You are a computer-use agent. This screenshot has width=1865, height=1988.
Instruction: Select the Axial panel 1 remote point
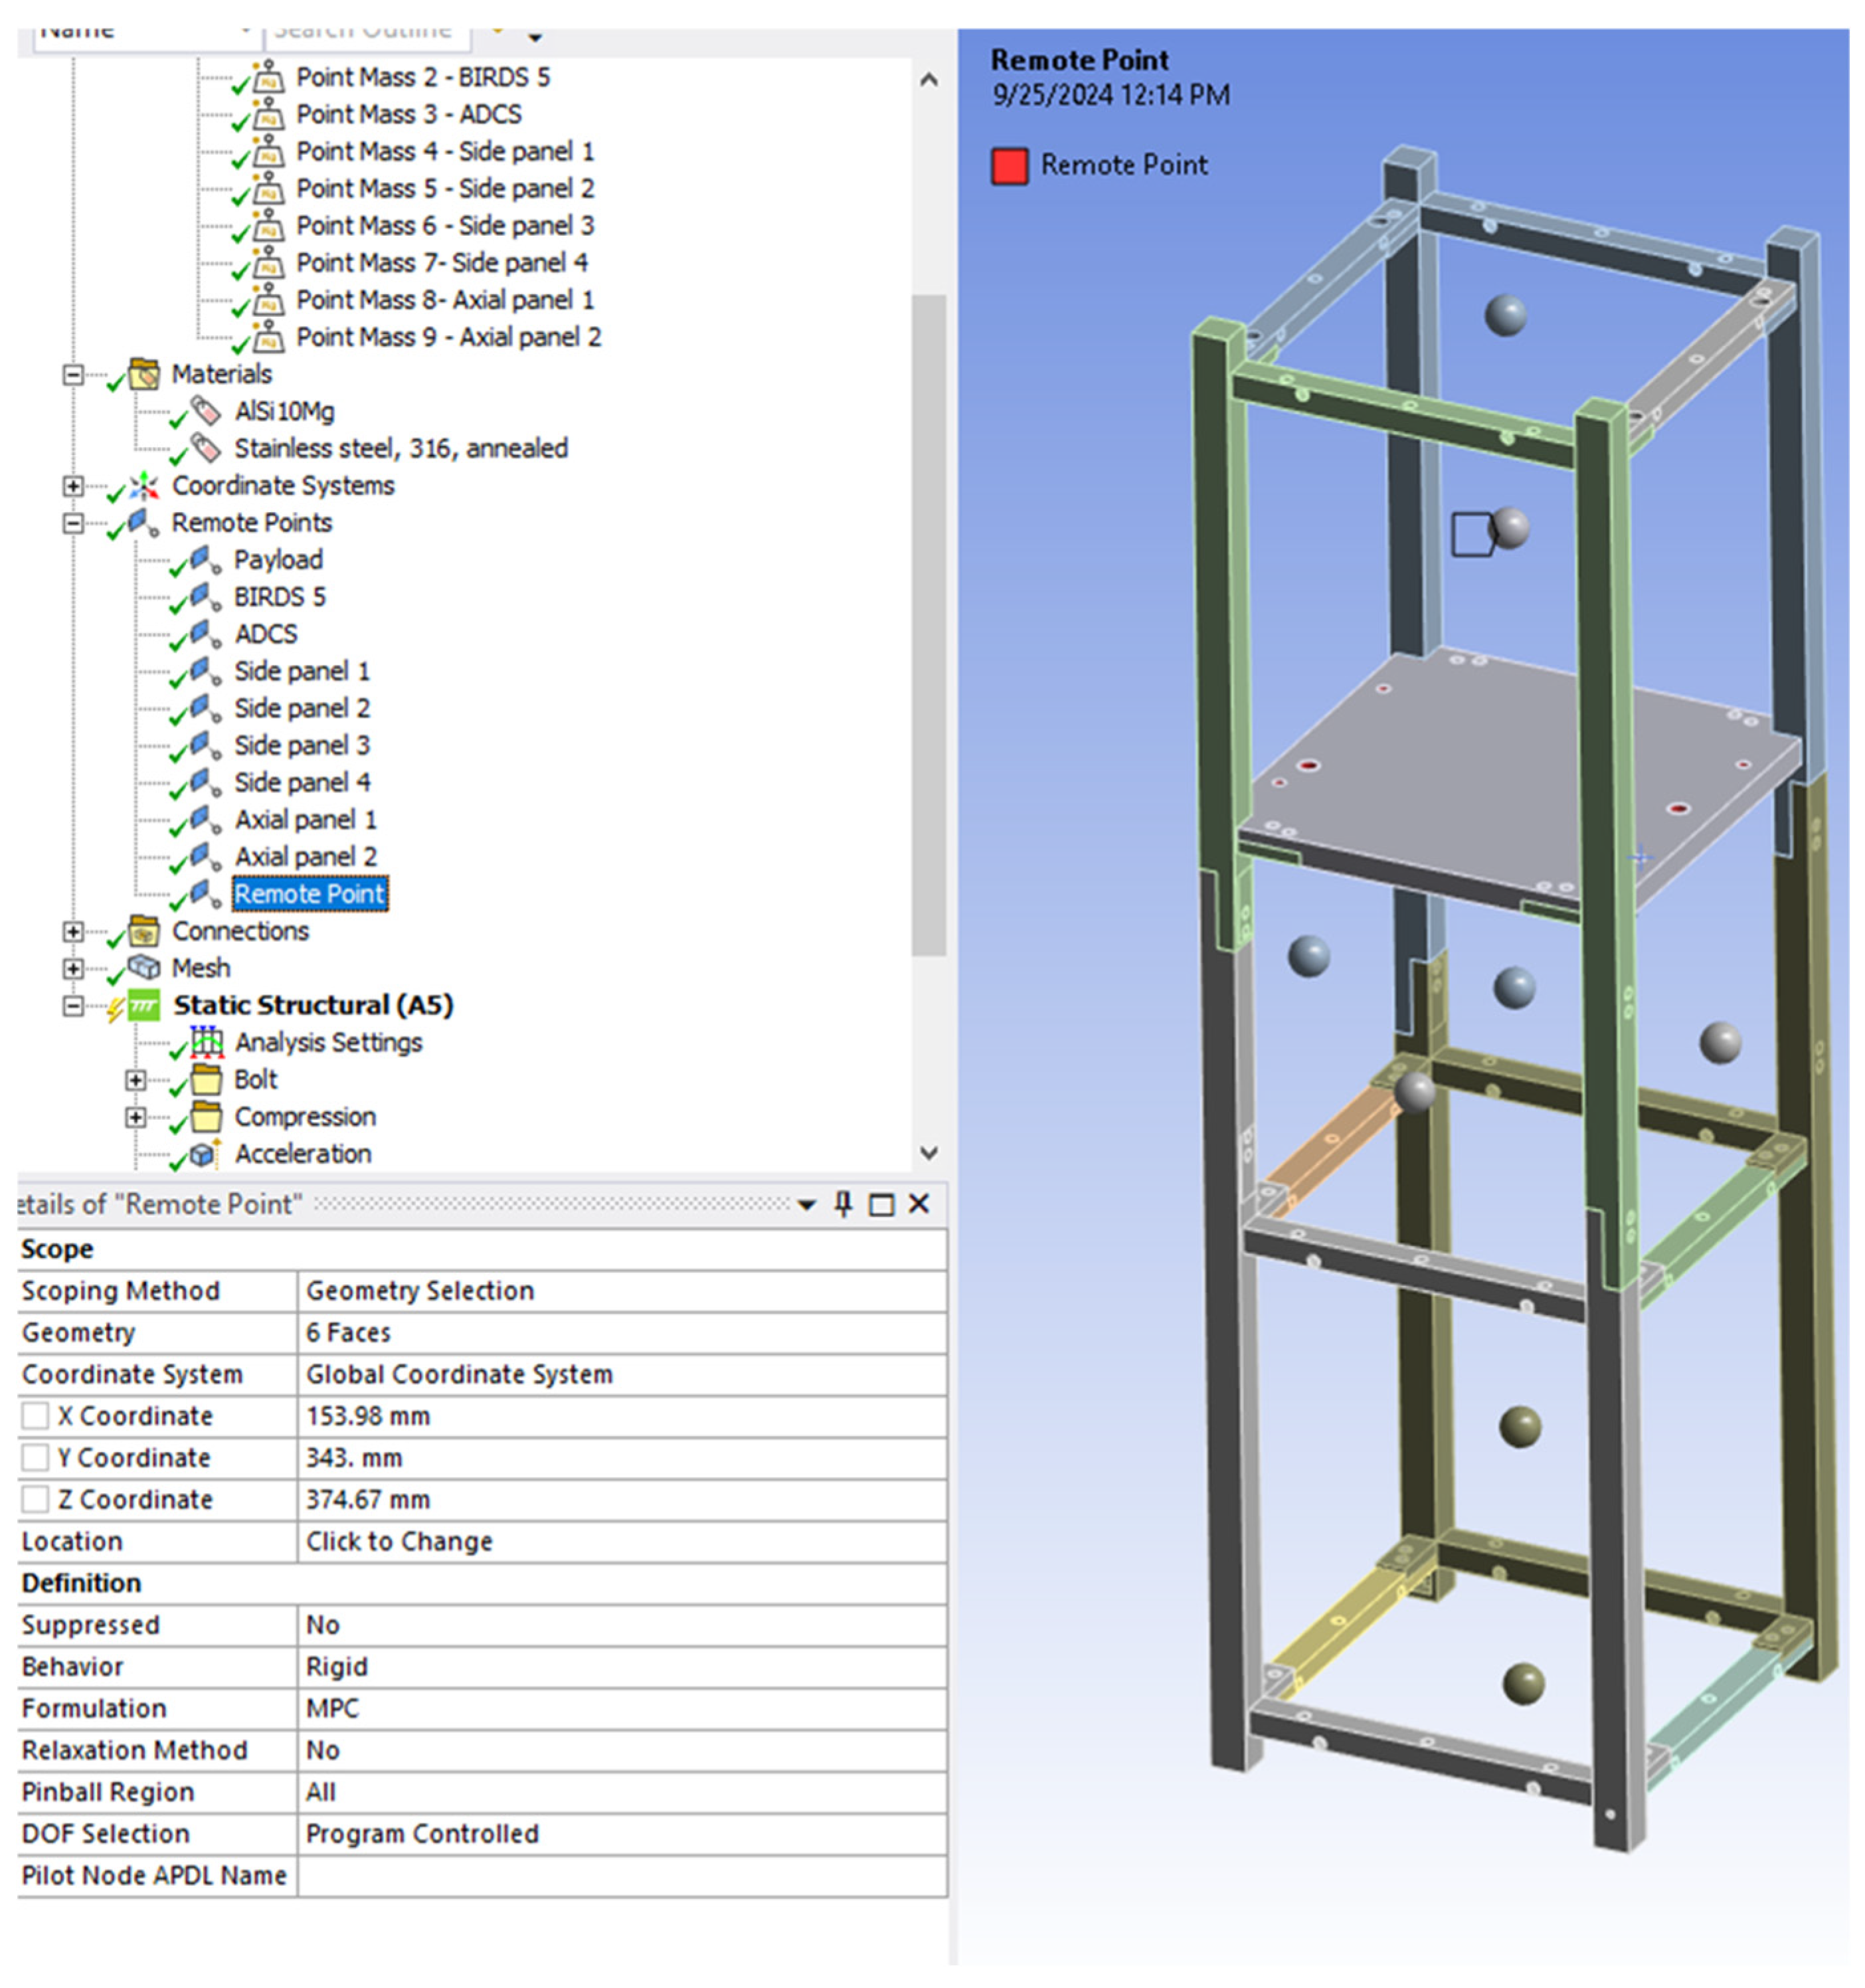[306, 820]
